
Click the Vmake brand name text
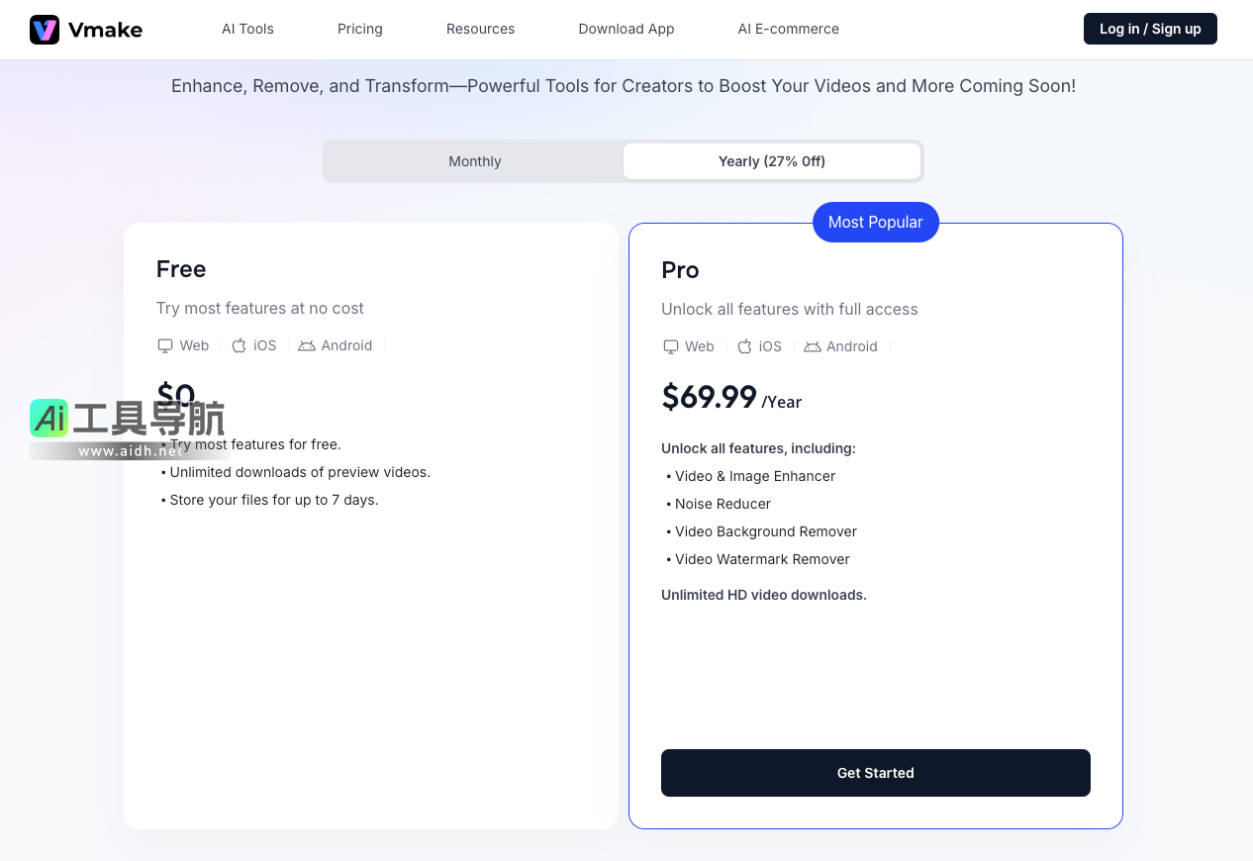click(105, 30)
